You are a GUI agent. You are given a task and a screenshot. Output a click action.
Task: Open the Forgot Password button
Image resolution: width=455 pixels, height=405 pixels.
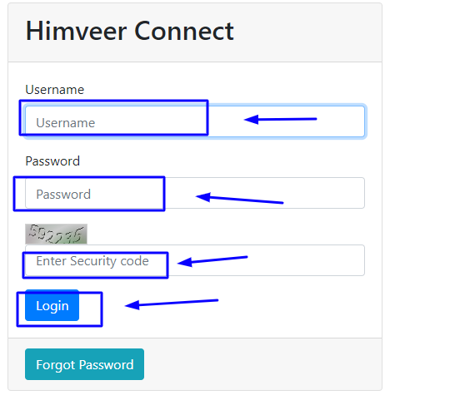84,364
